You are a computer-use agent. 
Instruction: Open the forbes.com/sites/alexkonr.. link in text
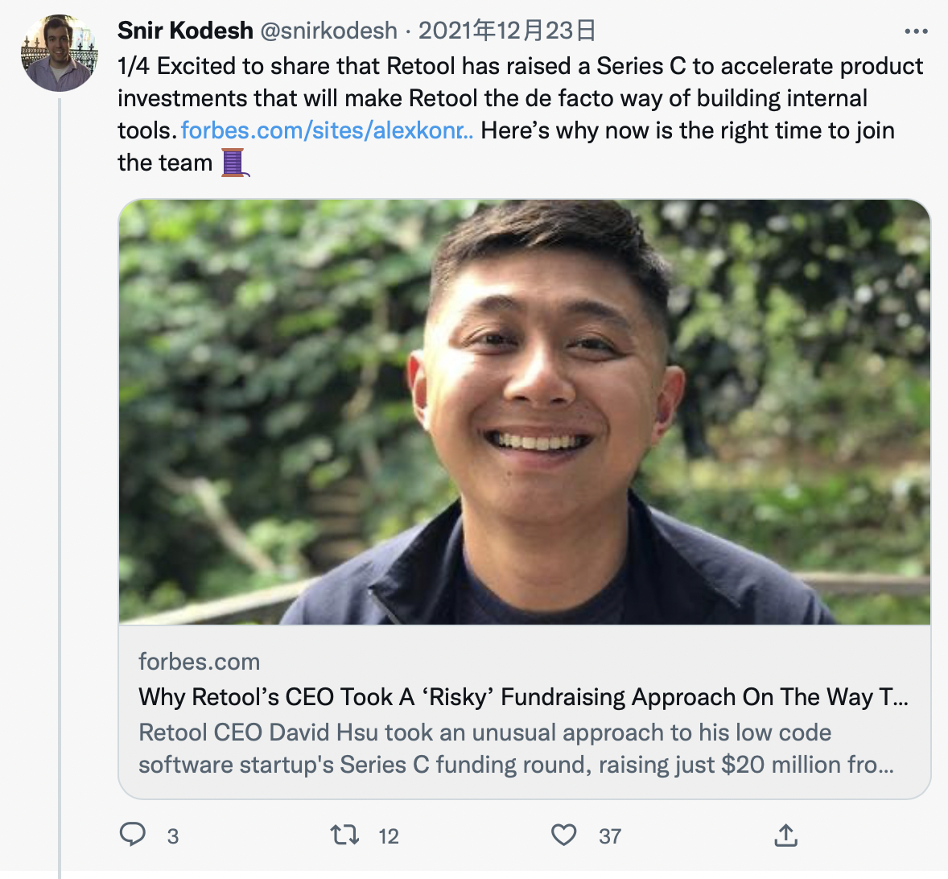click(327, 130)
